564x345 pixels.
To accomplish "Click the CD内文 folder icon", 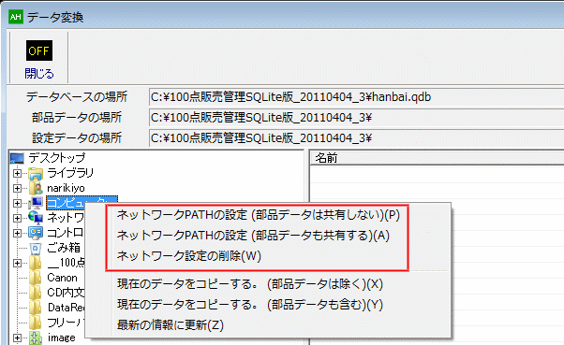I will pyautogui.click(x=36, y=293).
